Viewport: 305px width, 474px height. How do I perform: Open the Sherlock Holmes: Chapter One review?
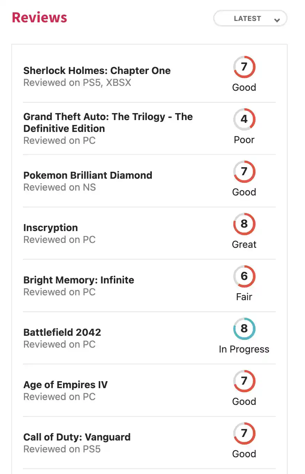(97, 71)
